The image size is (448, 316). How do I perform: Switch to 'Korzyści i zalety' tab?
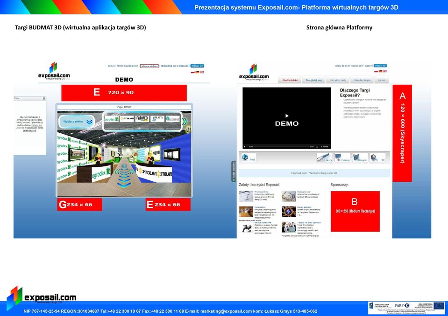(x=338, y=80)
